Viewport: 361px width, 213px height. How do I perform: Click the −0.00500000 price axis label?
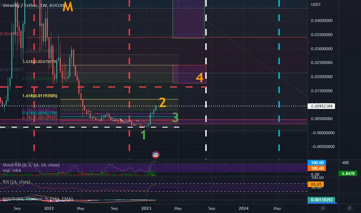tap(323, 147)
